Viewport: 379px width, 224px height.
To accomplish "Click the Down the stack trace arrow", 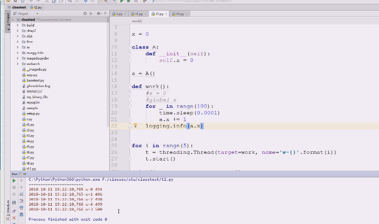I will pyautogui.click(x=21, y=187).
